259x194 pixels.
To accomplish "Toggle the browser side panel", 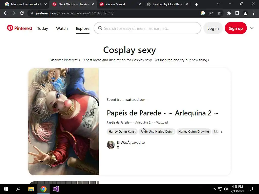I will [x=237, y=13].
